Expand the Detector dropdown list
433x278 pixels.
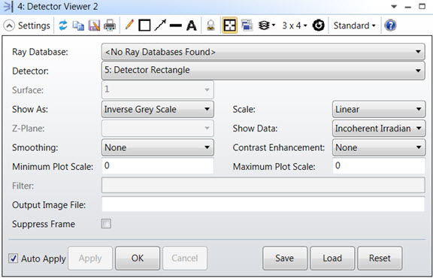(263, 71)
